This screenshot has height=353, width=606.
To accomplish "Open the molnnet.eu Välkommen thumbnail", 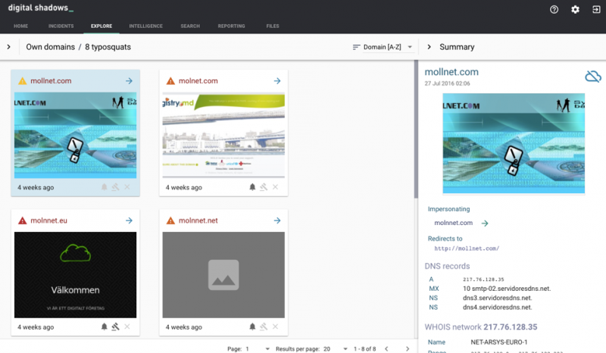I will [x=75, y=275].
